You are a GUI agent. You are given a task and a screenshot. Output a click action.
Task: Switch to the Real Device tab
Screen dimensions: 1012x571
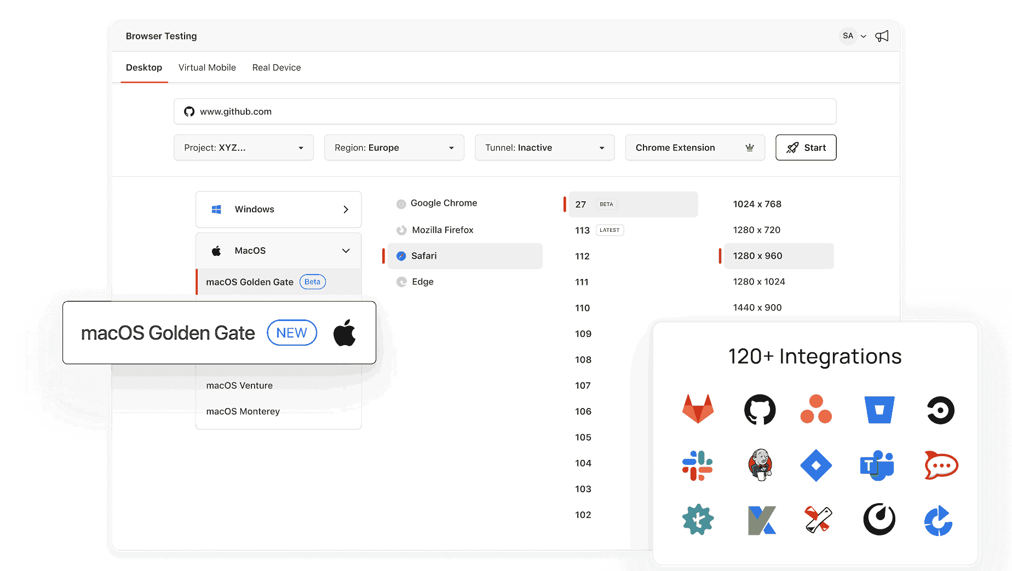[x=277, y=67]
